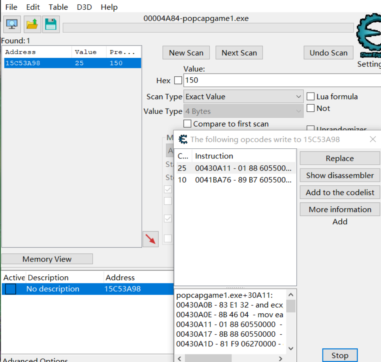Select opcode row 0041BA76 in list
The width and height of the screenshot is (381, 362).
pyautogui.click(x=236, y=180)
